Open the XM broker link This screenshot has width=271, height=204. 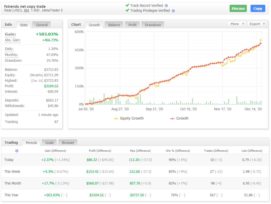(x=26, y=10)
